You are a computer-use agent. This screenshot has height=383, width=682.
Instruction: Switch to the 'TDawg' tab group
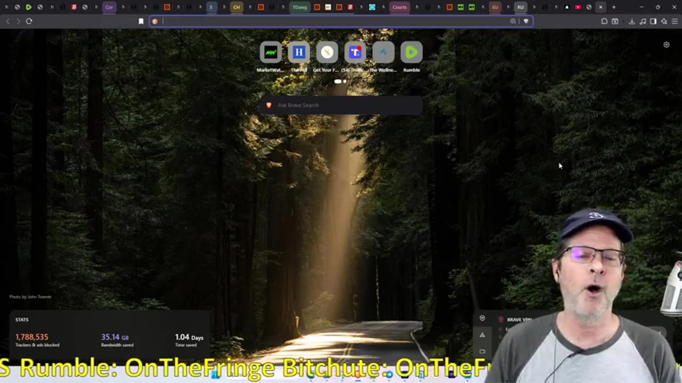[299, 7]
